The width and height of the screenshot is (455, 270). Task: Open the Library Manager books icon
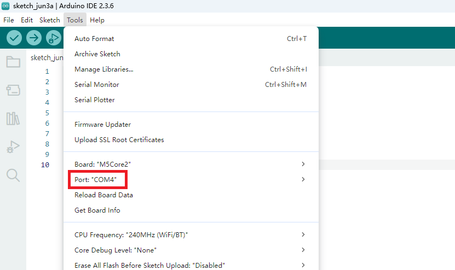(13, 119)
